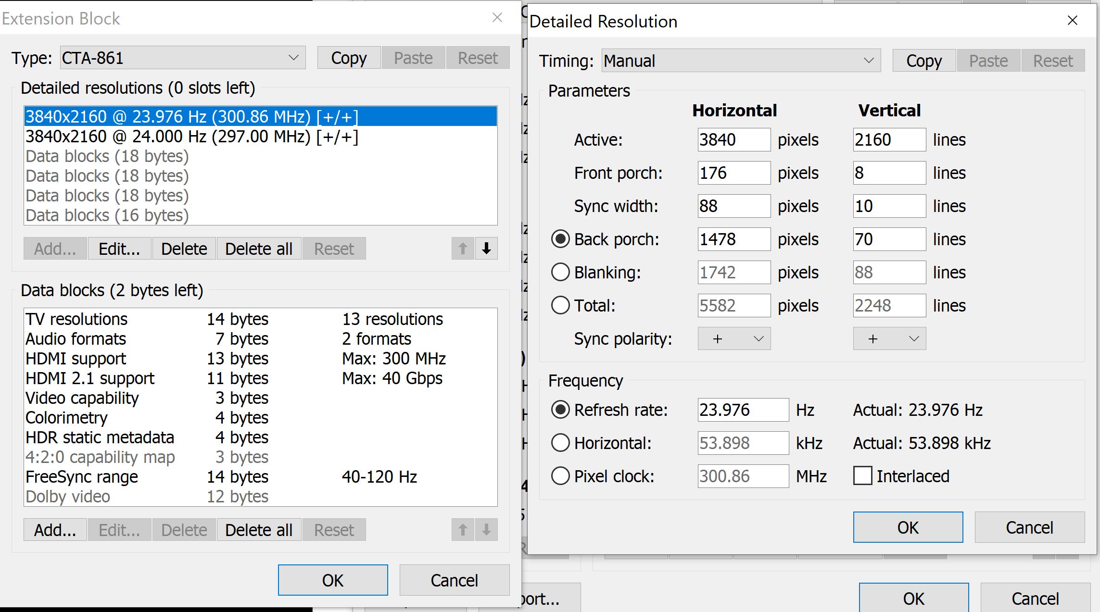
Task: Click Add... under Data blocks
Action: [x=55, y=530]
